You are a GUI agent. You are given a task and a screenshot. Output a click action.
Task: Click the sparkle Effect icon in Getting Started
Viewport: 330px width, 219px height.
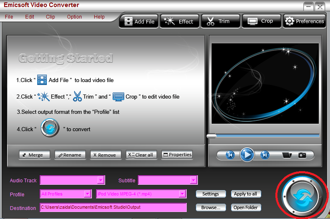[x=43, y=97]
